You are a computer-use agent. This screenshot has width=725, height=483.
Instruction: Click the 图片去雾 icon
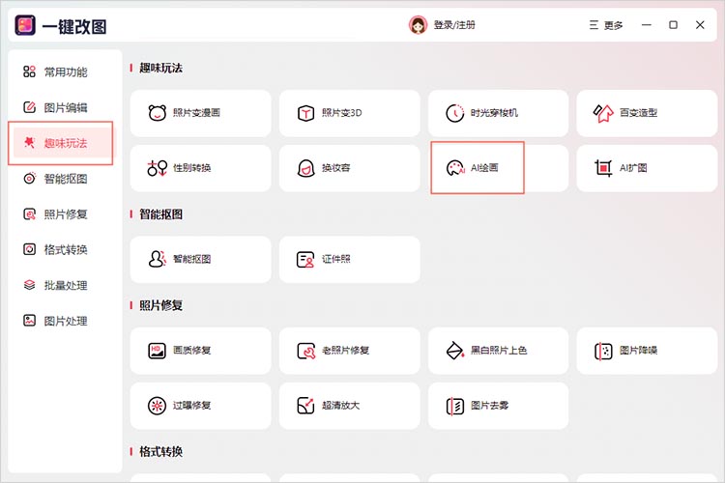455,406
